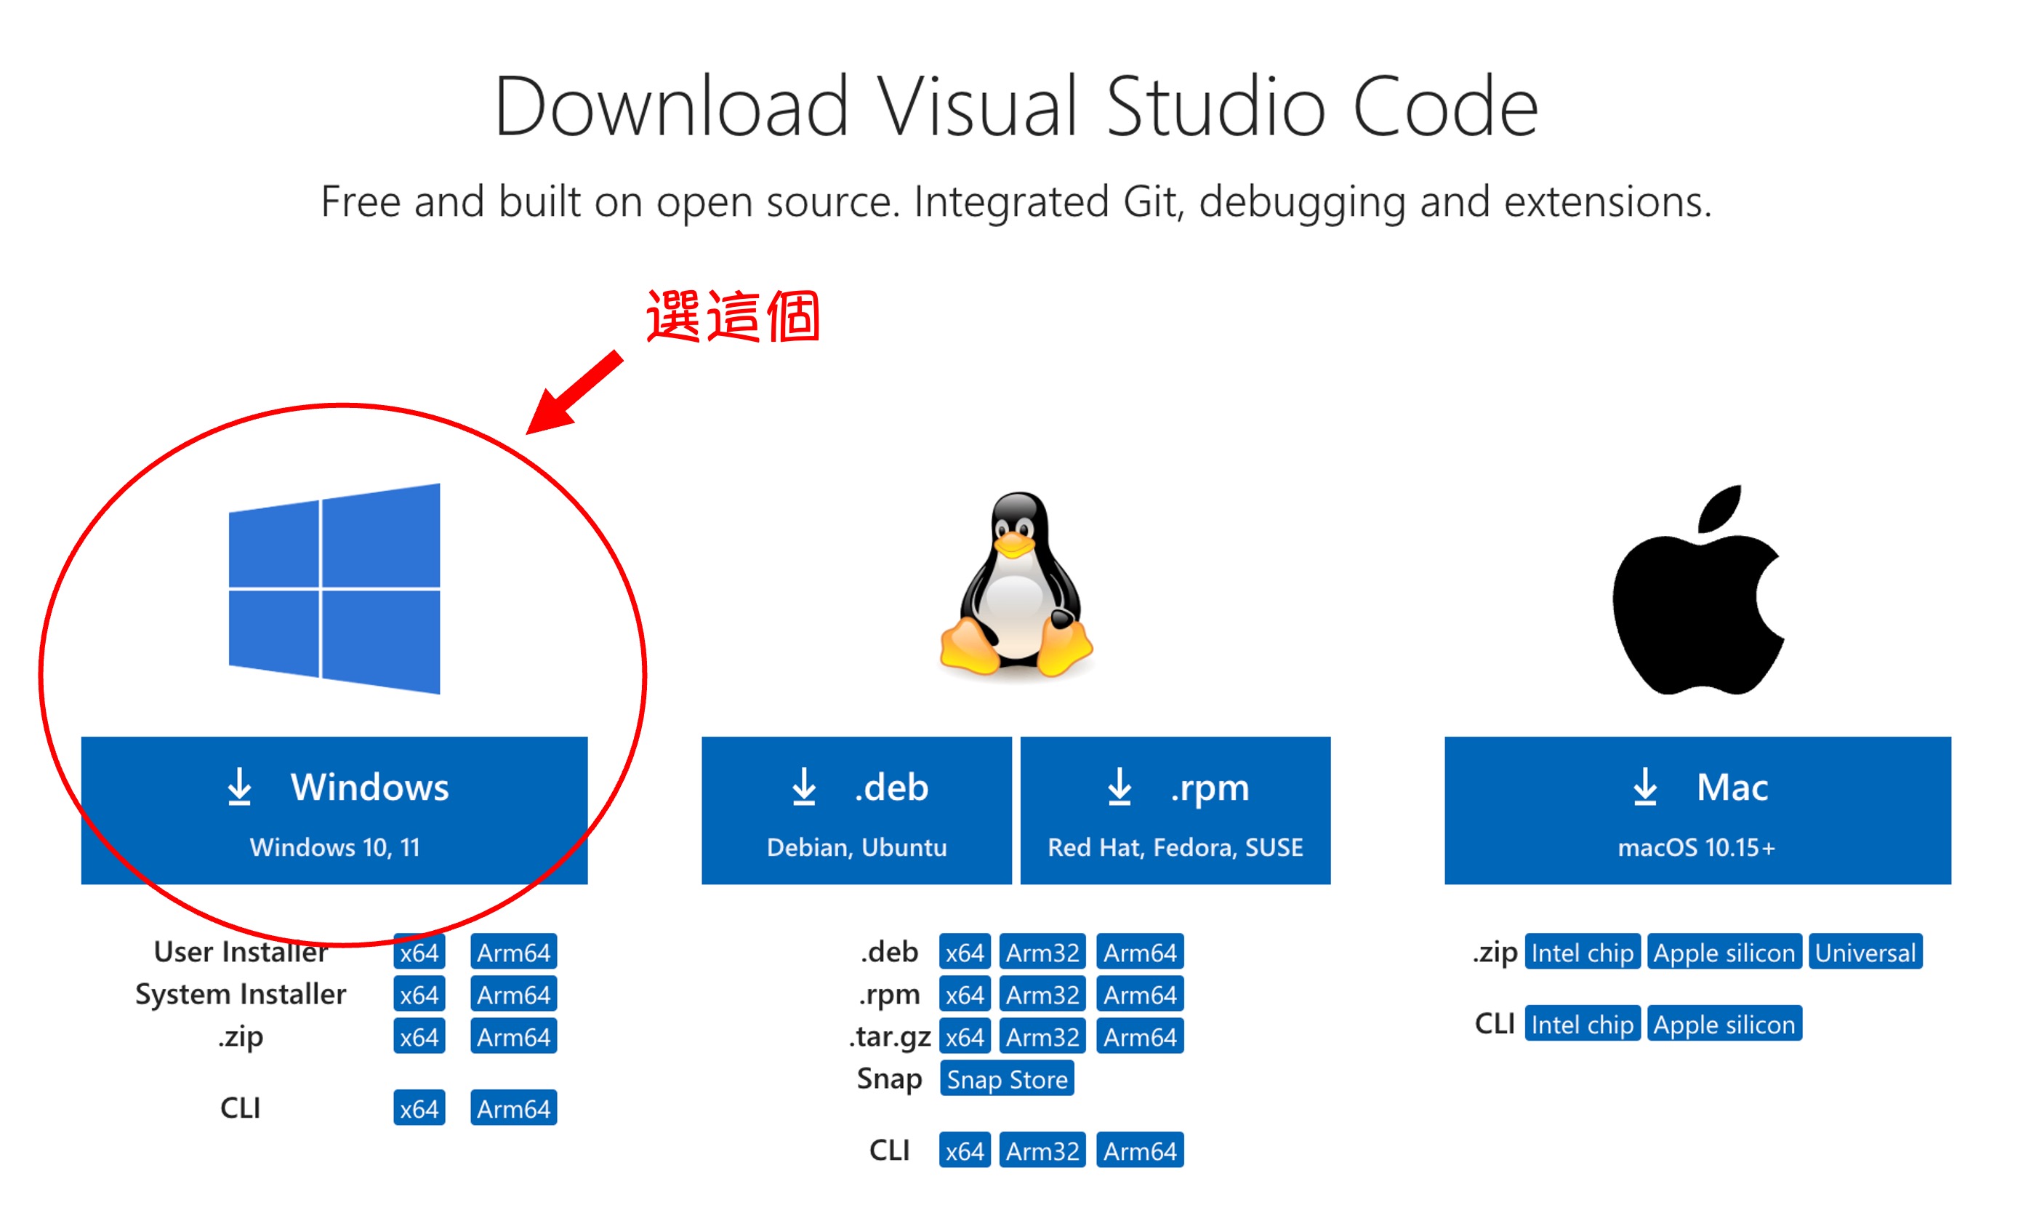Click the Apple logo icon
Image resolution: width=2042 pixels, height=1213 pixels.
(1697, 591)
